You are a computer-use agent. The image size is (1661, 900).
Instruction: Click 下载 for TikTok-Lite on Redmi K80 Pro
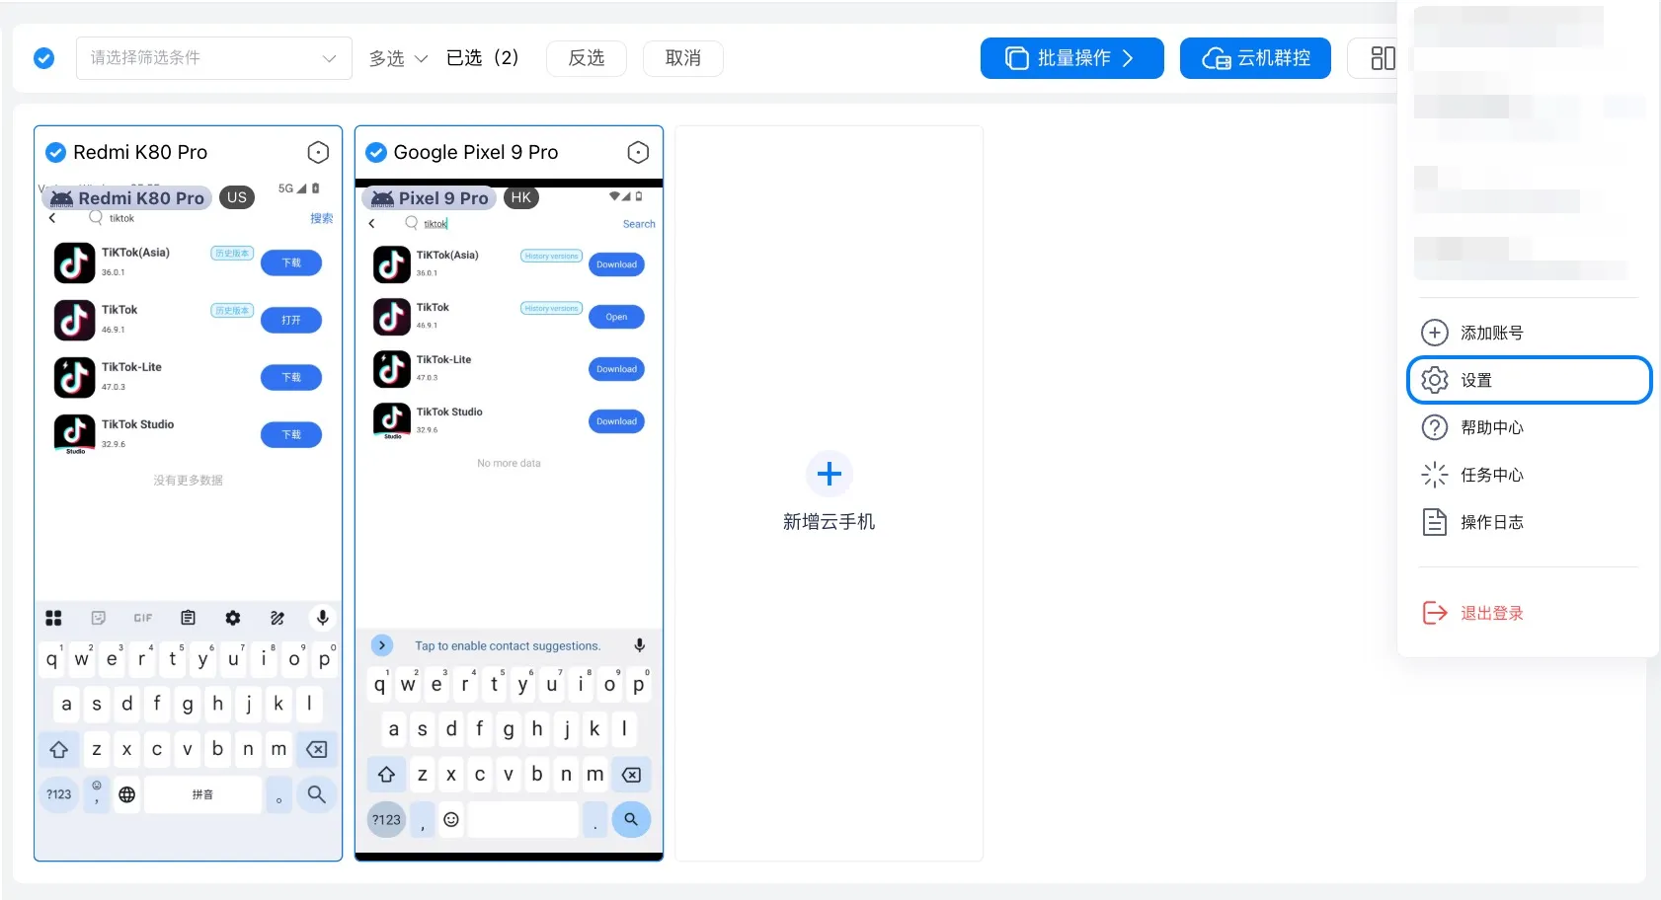coord(291,377)
